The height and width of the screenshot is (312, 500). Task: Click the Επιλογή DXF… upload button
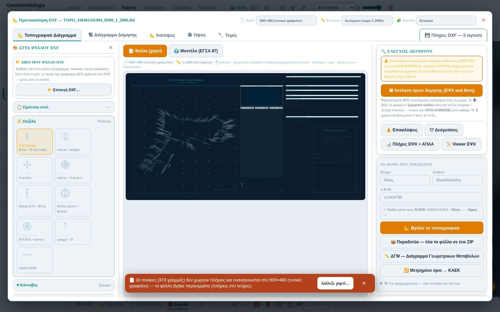tap(64, 90)
